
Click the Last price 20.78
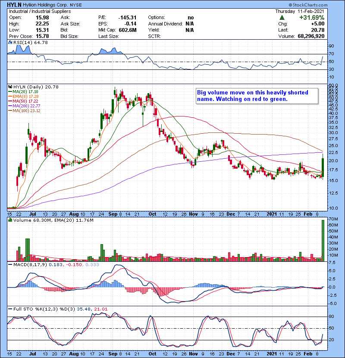tap(318, 30)
